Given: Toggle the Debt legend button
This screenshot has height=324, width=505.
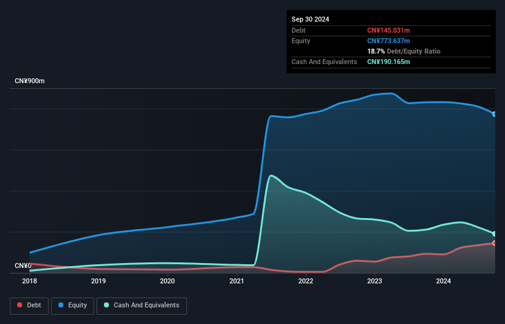Looking at the screenshot, I should (x=28, y=306).
